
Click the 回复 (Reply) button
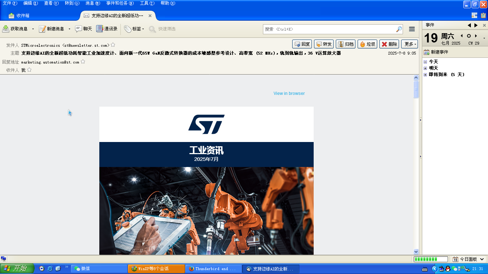(x=302, y=44)
